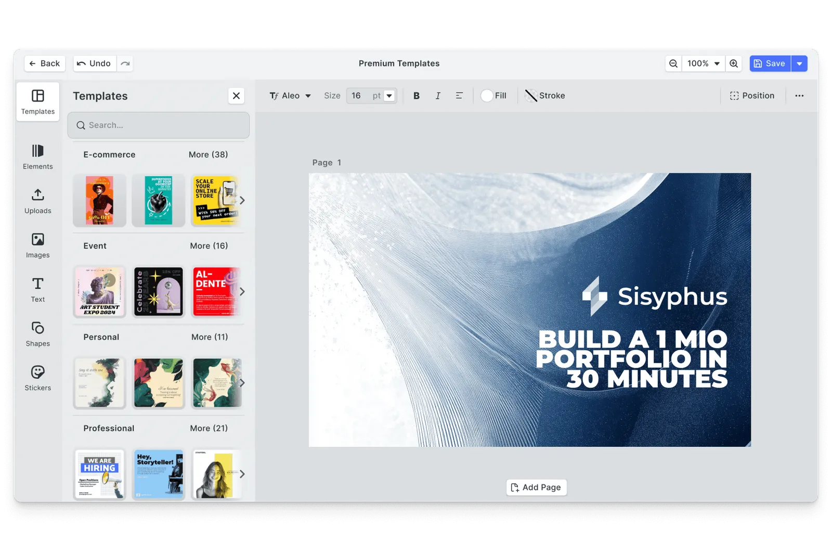The width and height of the screenshot is (832, 551).
Task: Open the Fill color swatch
Action: pos(494,96)
